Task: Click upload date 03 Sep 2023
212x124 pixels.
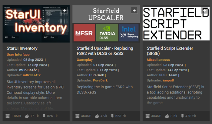Action: click(x=173, y=65)
